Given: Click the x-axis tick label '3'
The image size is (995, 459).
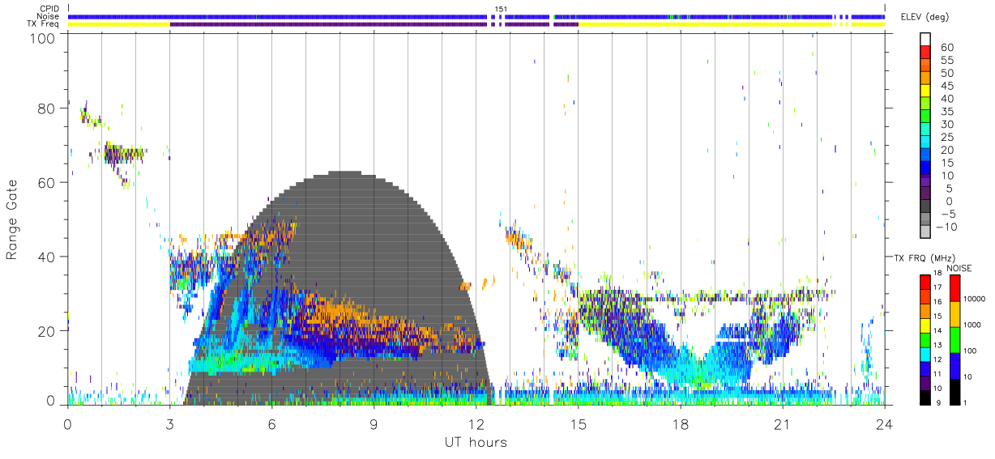Looking at the screenshot, I should (x=169, y=424).
